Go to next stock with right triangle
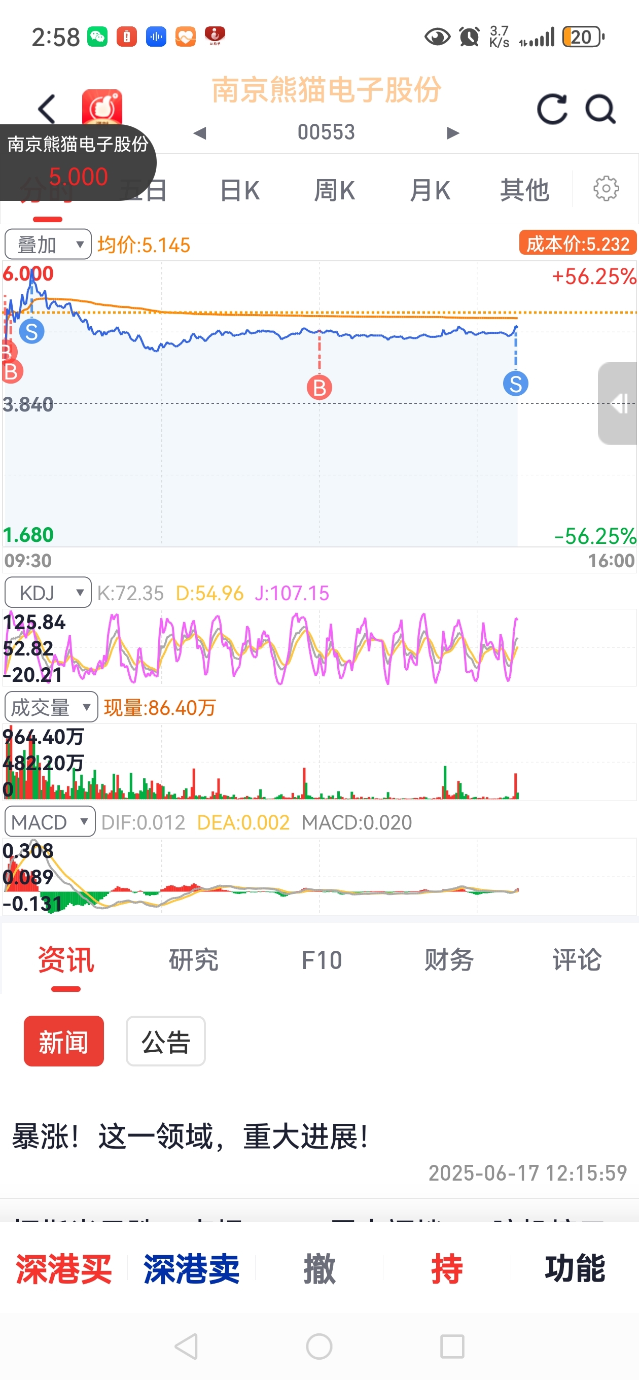The image size is (639, 1380). click(453, 132)
